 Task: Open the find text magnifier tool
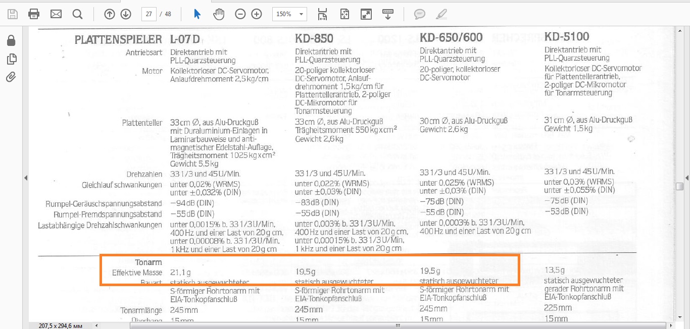(77, 14)
